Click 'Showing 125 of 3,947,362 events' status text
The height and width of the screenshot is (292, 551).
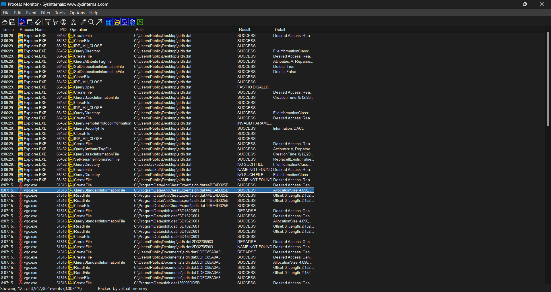pyautogui.click(x=41, y=289)
